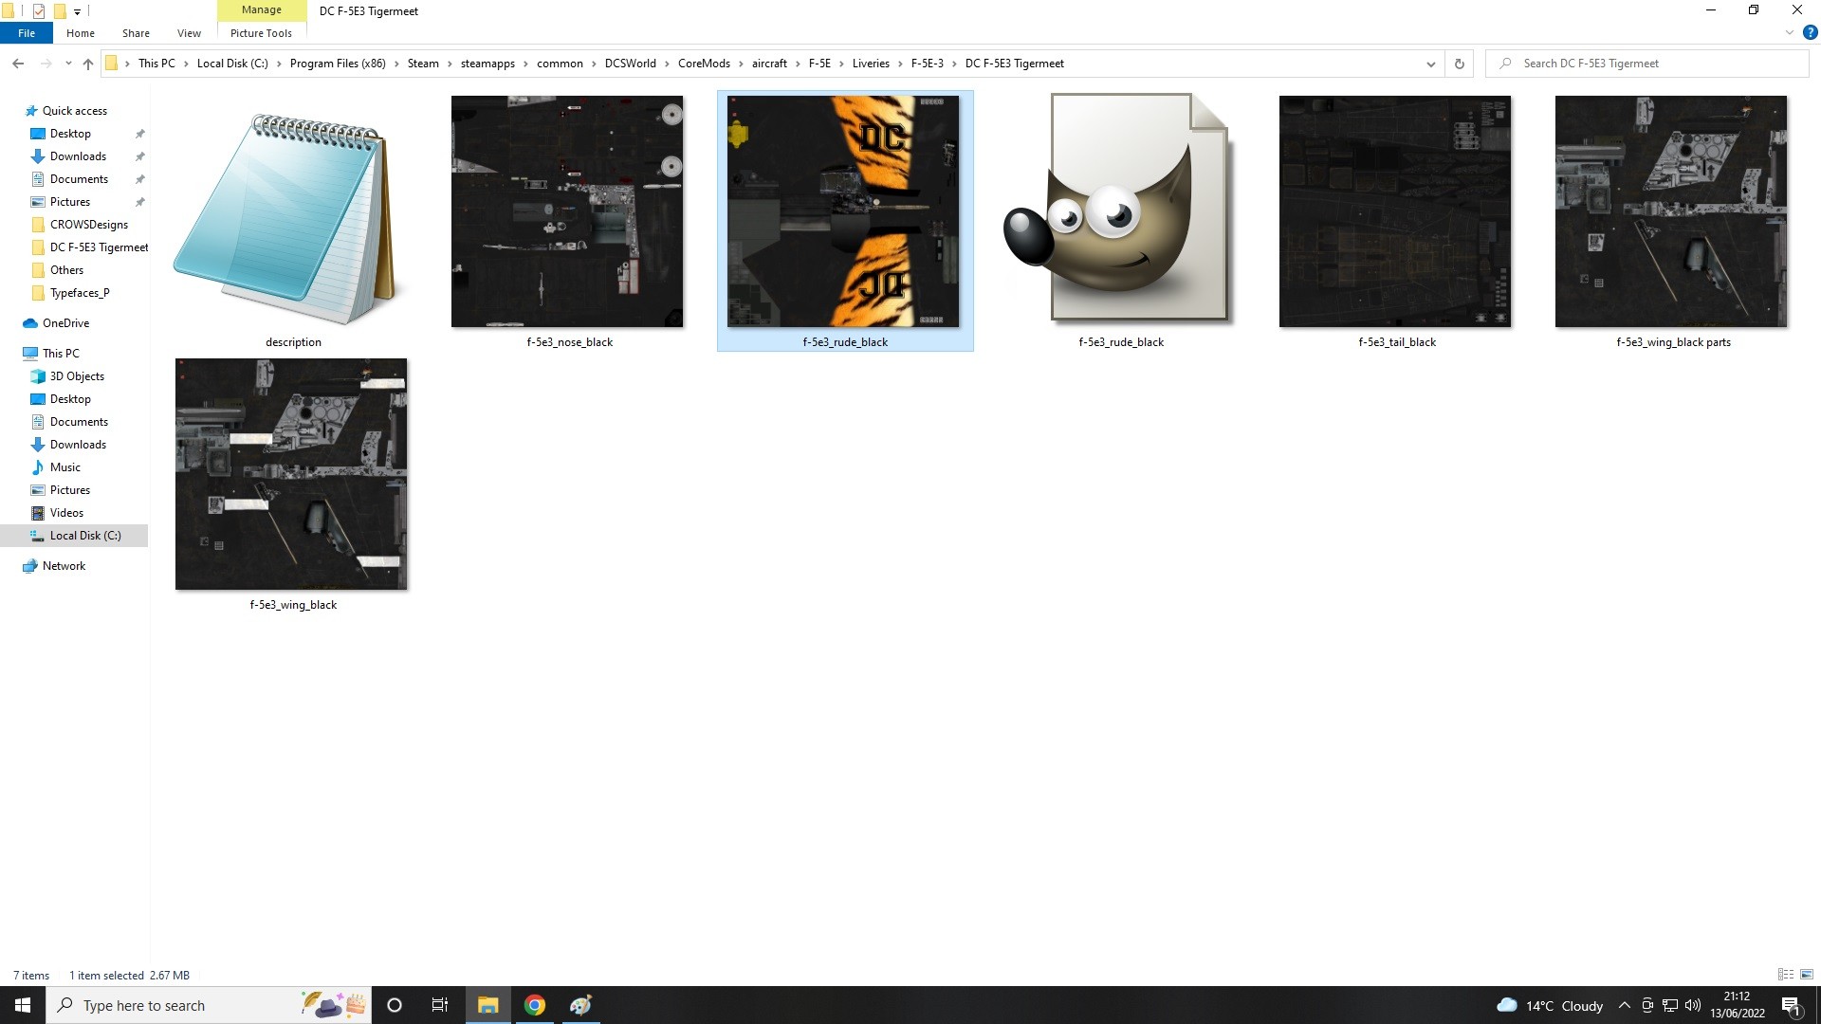The image size is (1821, 1024).
Task: Open Task View on the taskbar
Action: tap(439, 1005)
